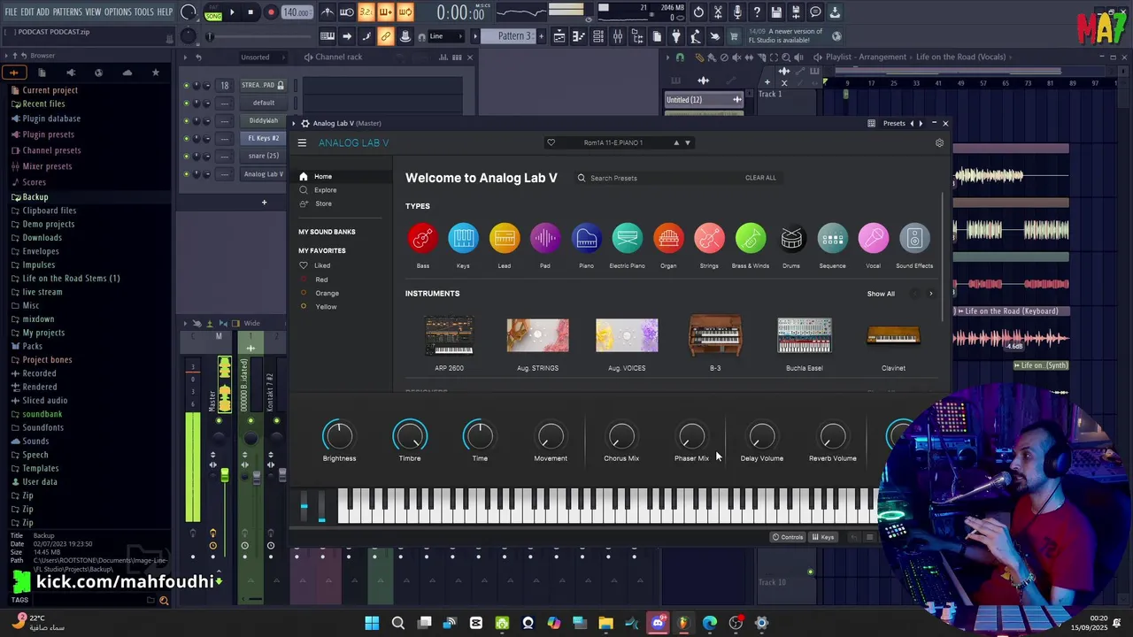Toggle link-to-controller chain button in toolbar
Image resolution: width=1133 pixels, height=637 pixels.
coord(385,36)
